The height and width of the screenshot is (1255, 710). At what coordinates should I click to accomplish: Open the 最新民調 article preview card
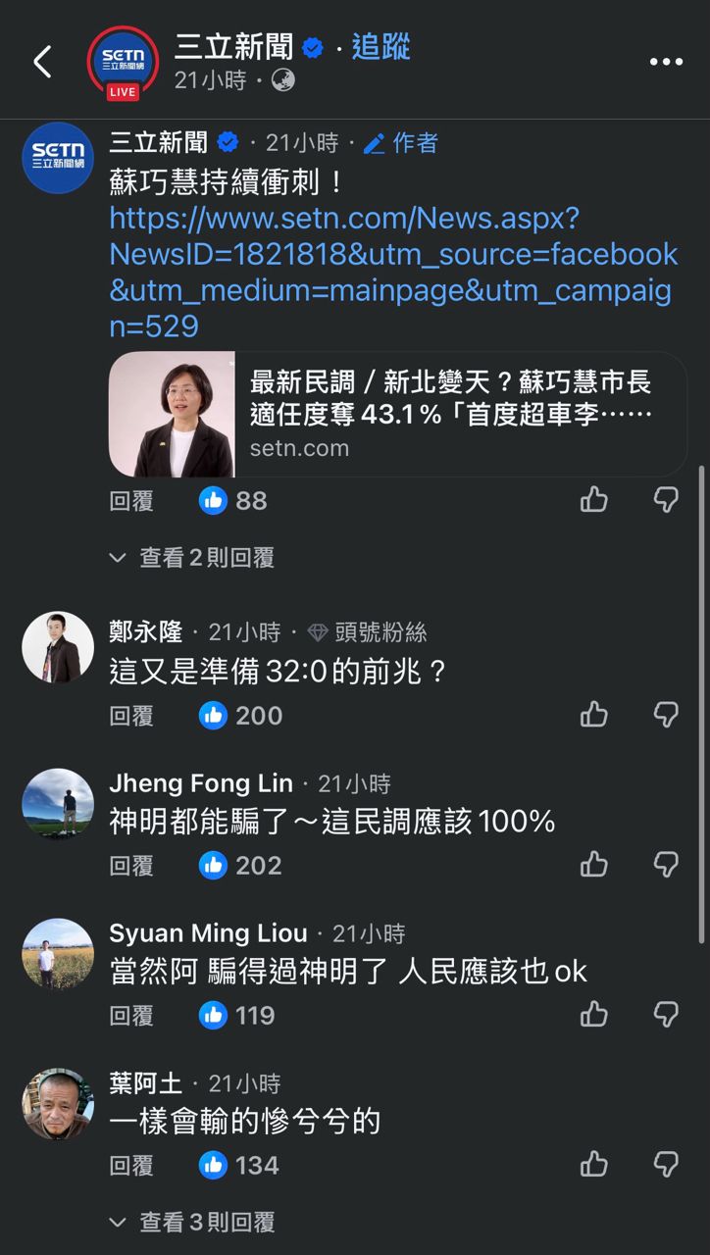(x=397, y=415)
